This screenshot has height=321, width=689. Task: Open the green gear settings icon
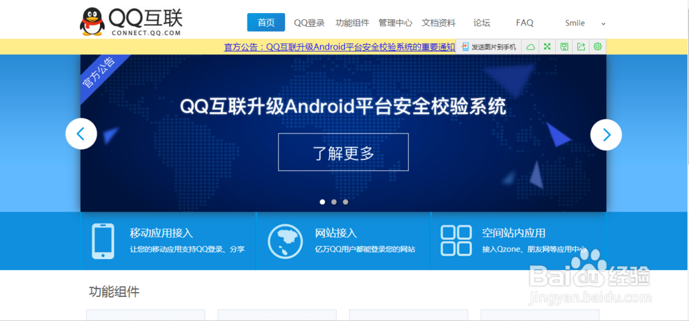(597, 47)
